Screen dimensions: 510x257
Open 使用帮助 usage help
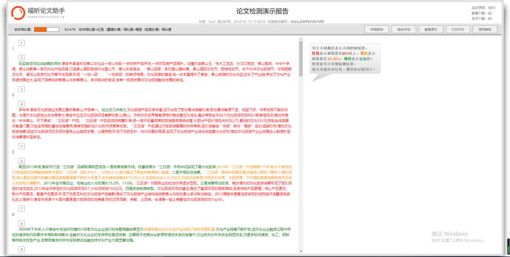click(x=485, y=29)
